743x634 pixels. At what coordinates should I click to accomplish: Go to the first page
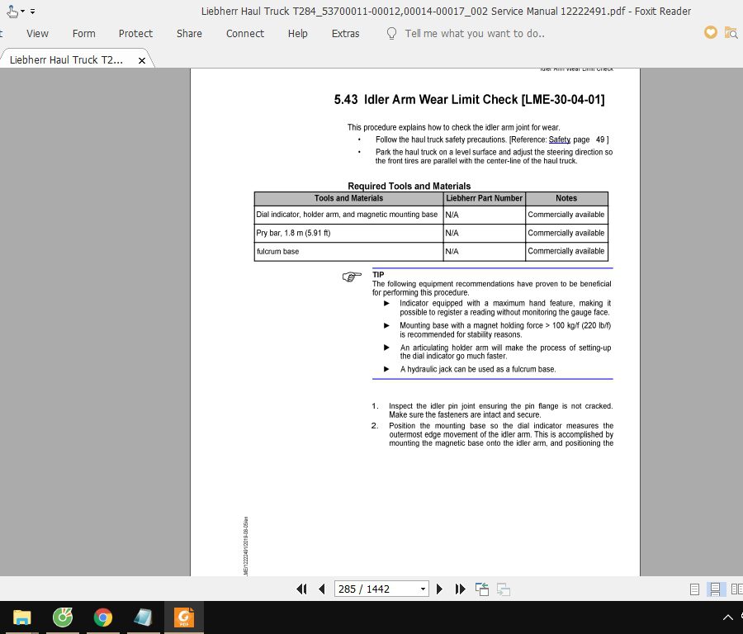(x=301, y=589)
